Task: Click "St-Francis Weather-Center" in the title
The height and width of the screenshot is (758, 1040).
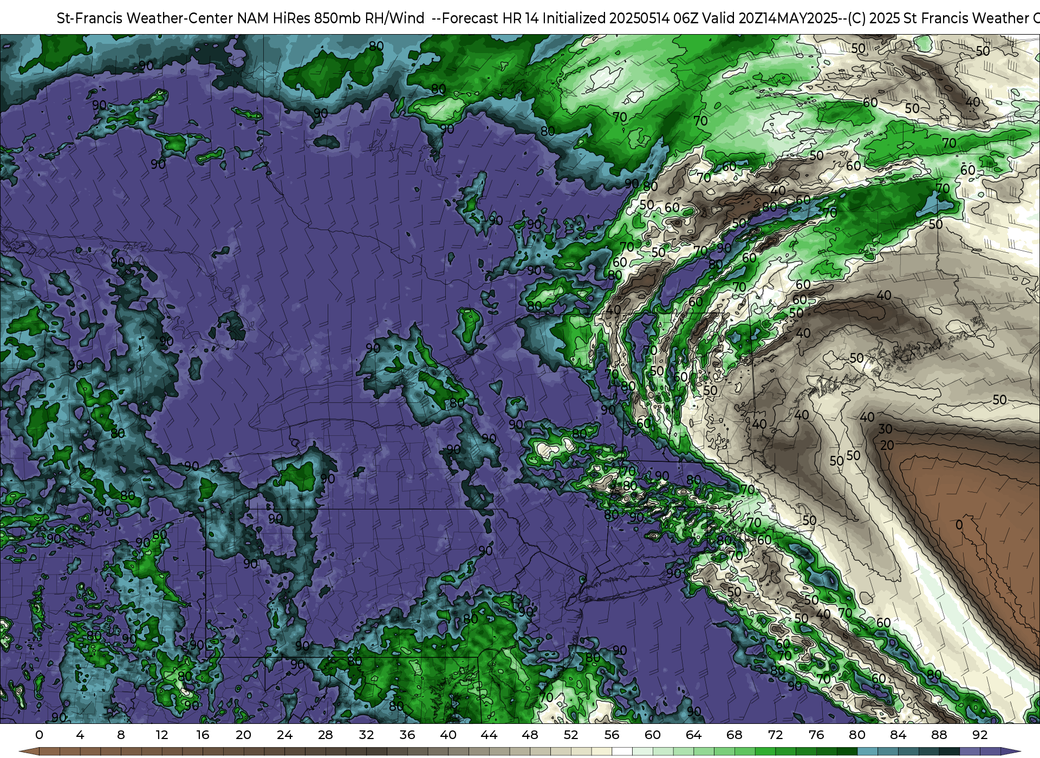Action: (145, 18)
